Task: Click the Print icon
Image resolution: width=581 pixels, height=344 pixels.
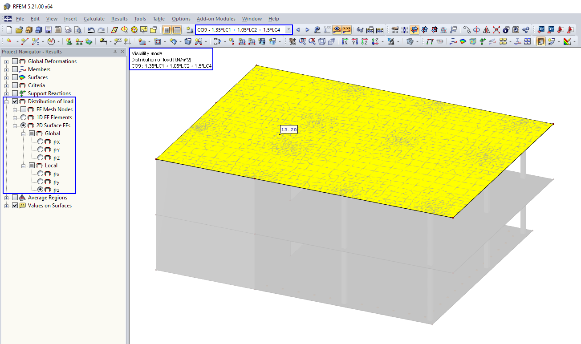Action: pyautogui.click(x=68, y=29)
